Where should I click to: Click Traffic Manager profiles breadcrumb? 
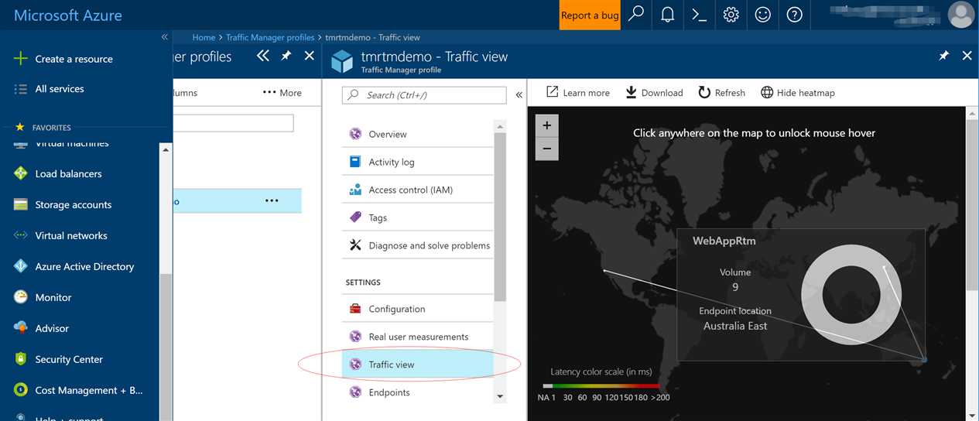pyautogui.click(x=270, y=37)
